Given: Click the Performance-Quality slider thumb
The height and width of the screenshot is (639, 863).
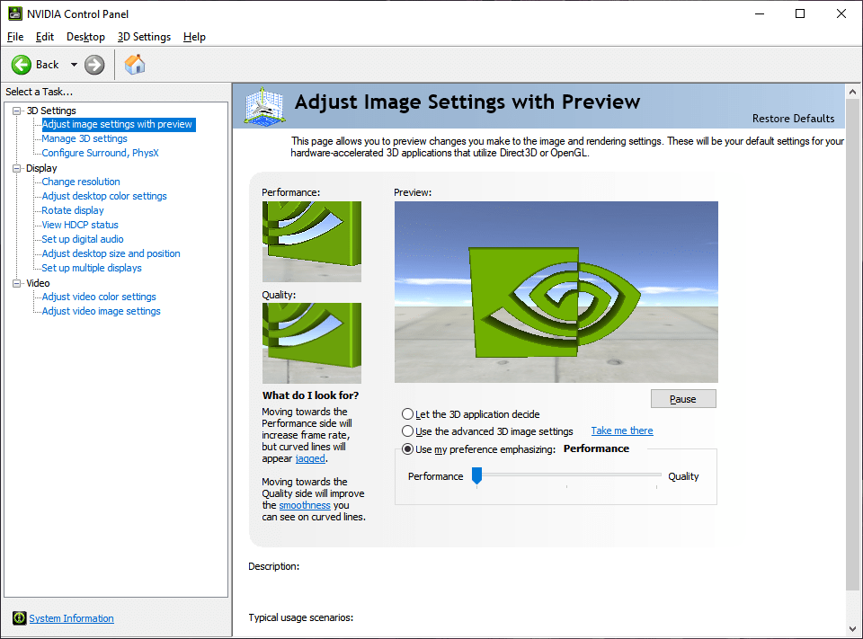Looking at the screenshot, I should point(477,475).
